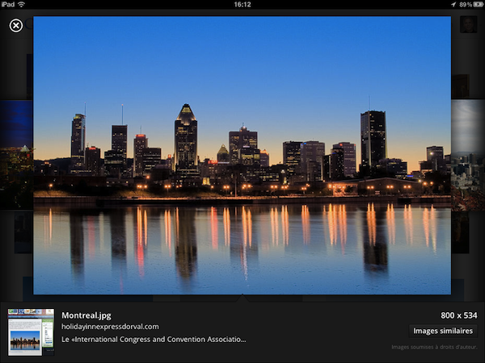The width and height of the screenshot is (485, 363).
Task: Open the Montreal.jpg title link
Action: click(x=86, y=315)
